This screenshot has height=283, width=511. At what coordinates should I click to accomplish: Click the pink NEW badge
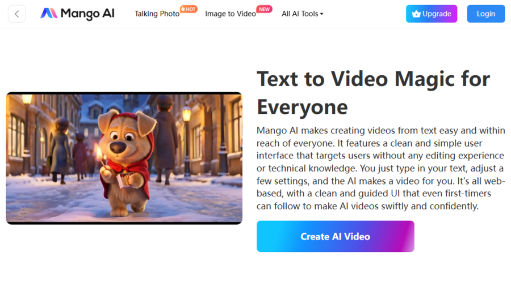click(264, 9)
